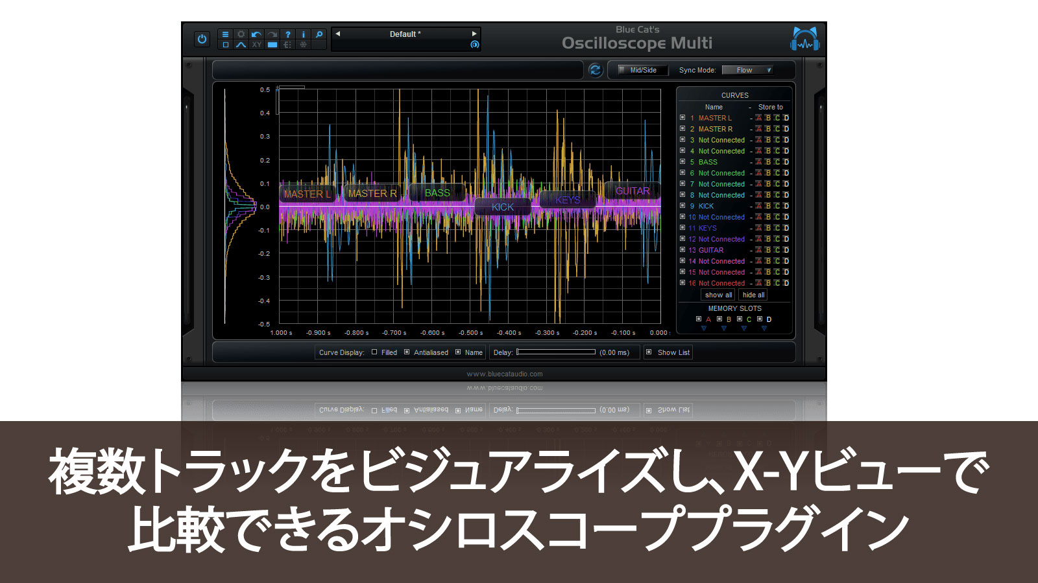Click the 'show all' curves button

pos(718,295)
